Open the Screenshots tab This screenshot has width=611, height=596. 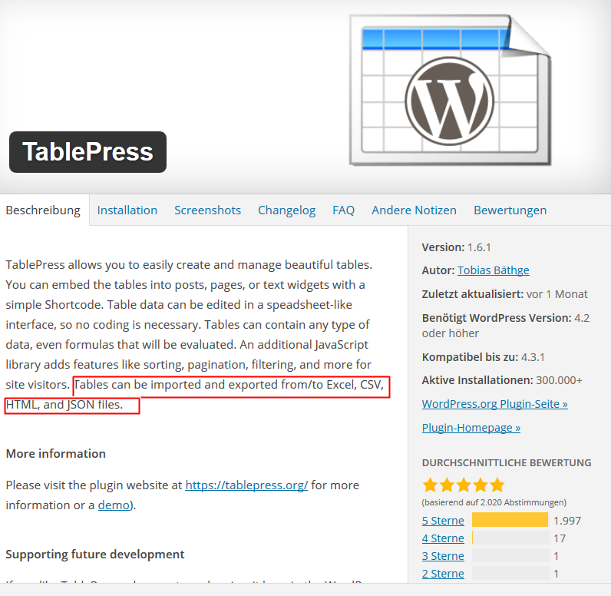tap(207, 210)
